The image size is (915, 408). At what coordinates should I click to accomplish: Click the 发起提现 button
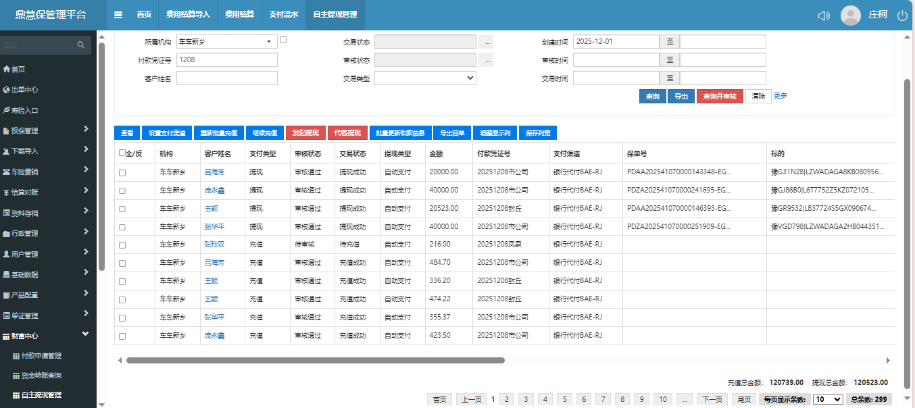click(306, 133)
